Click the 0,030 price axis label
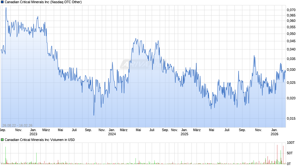 (291, 70)
